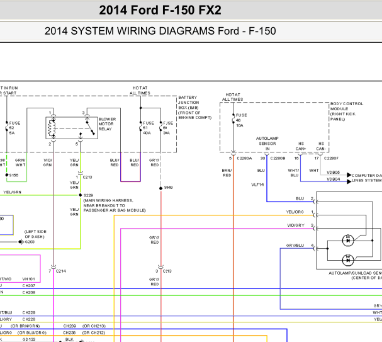The width and height of the screenshot is (382, 342).
Task: Click the G203 ground label
Action: coord(30,242)
